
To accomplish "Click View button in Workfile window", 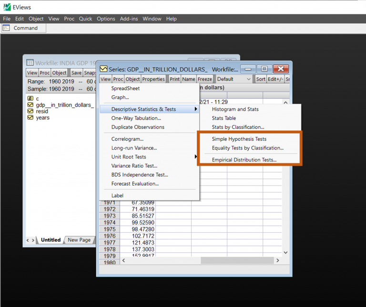I will coord(32,73).
